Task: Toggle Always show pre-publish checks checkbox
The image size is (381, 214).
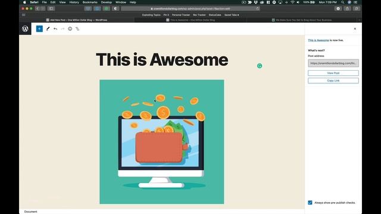Action: (310, 202)
